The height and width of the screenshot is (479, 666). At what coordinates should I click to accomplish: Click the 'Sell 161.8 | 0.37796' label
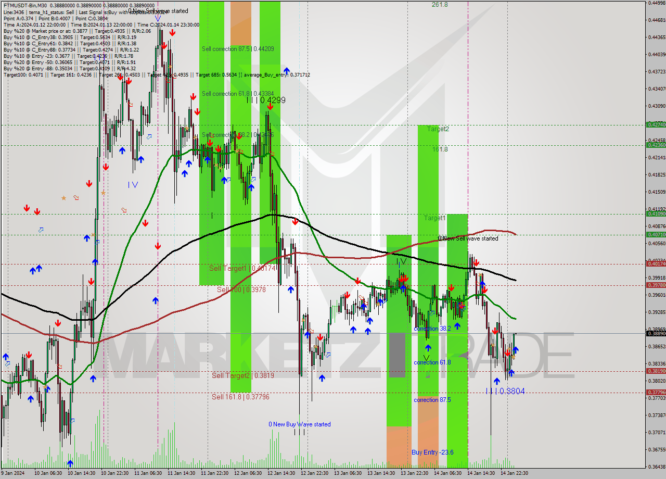point(240,397)
